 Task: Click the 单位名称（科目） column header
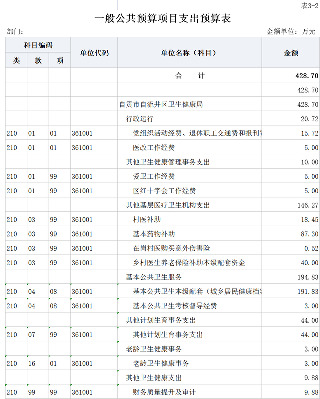coord(189,53)
